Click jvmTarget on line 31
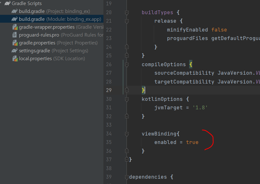 (169, 108)
